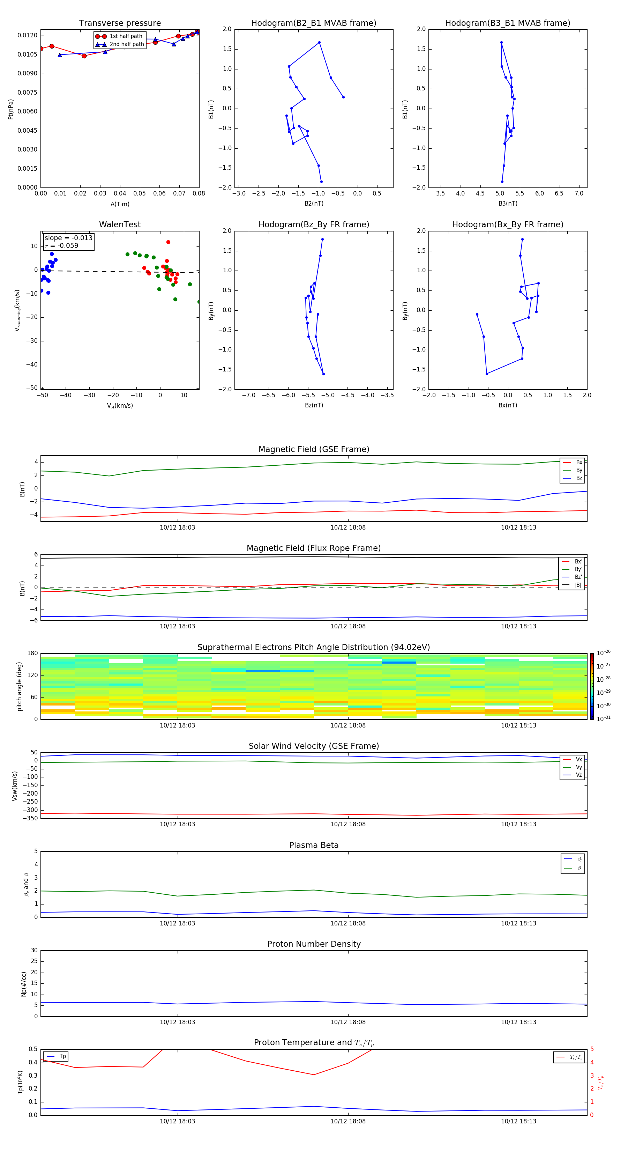Click the 'Vy' velocity legend entry
Viewport: 628px width, 1152px height.
click(573, 767)
